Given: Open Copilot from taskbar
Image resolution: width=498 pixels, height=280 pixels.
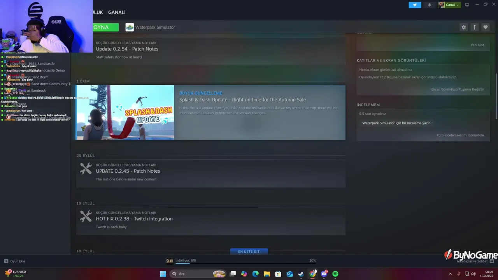Looking at the screenshot, I should click(x=244, y=274).
